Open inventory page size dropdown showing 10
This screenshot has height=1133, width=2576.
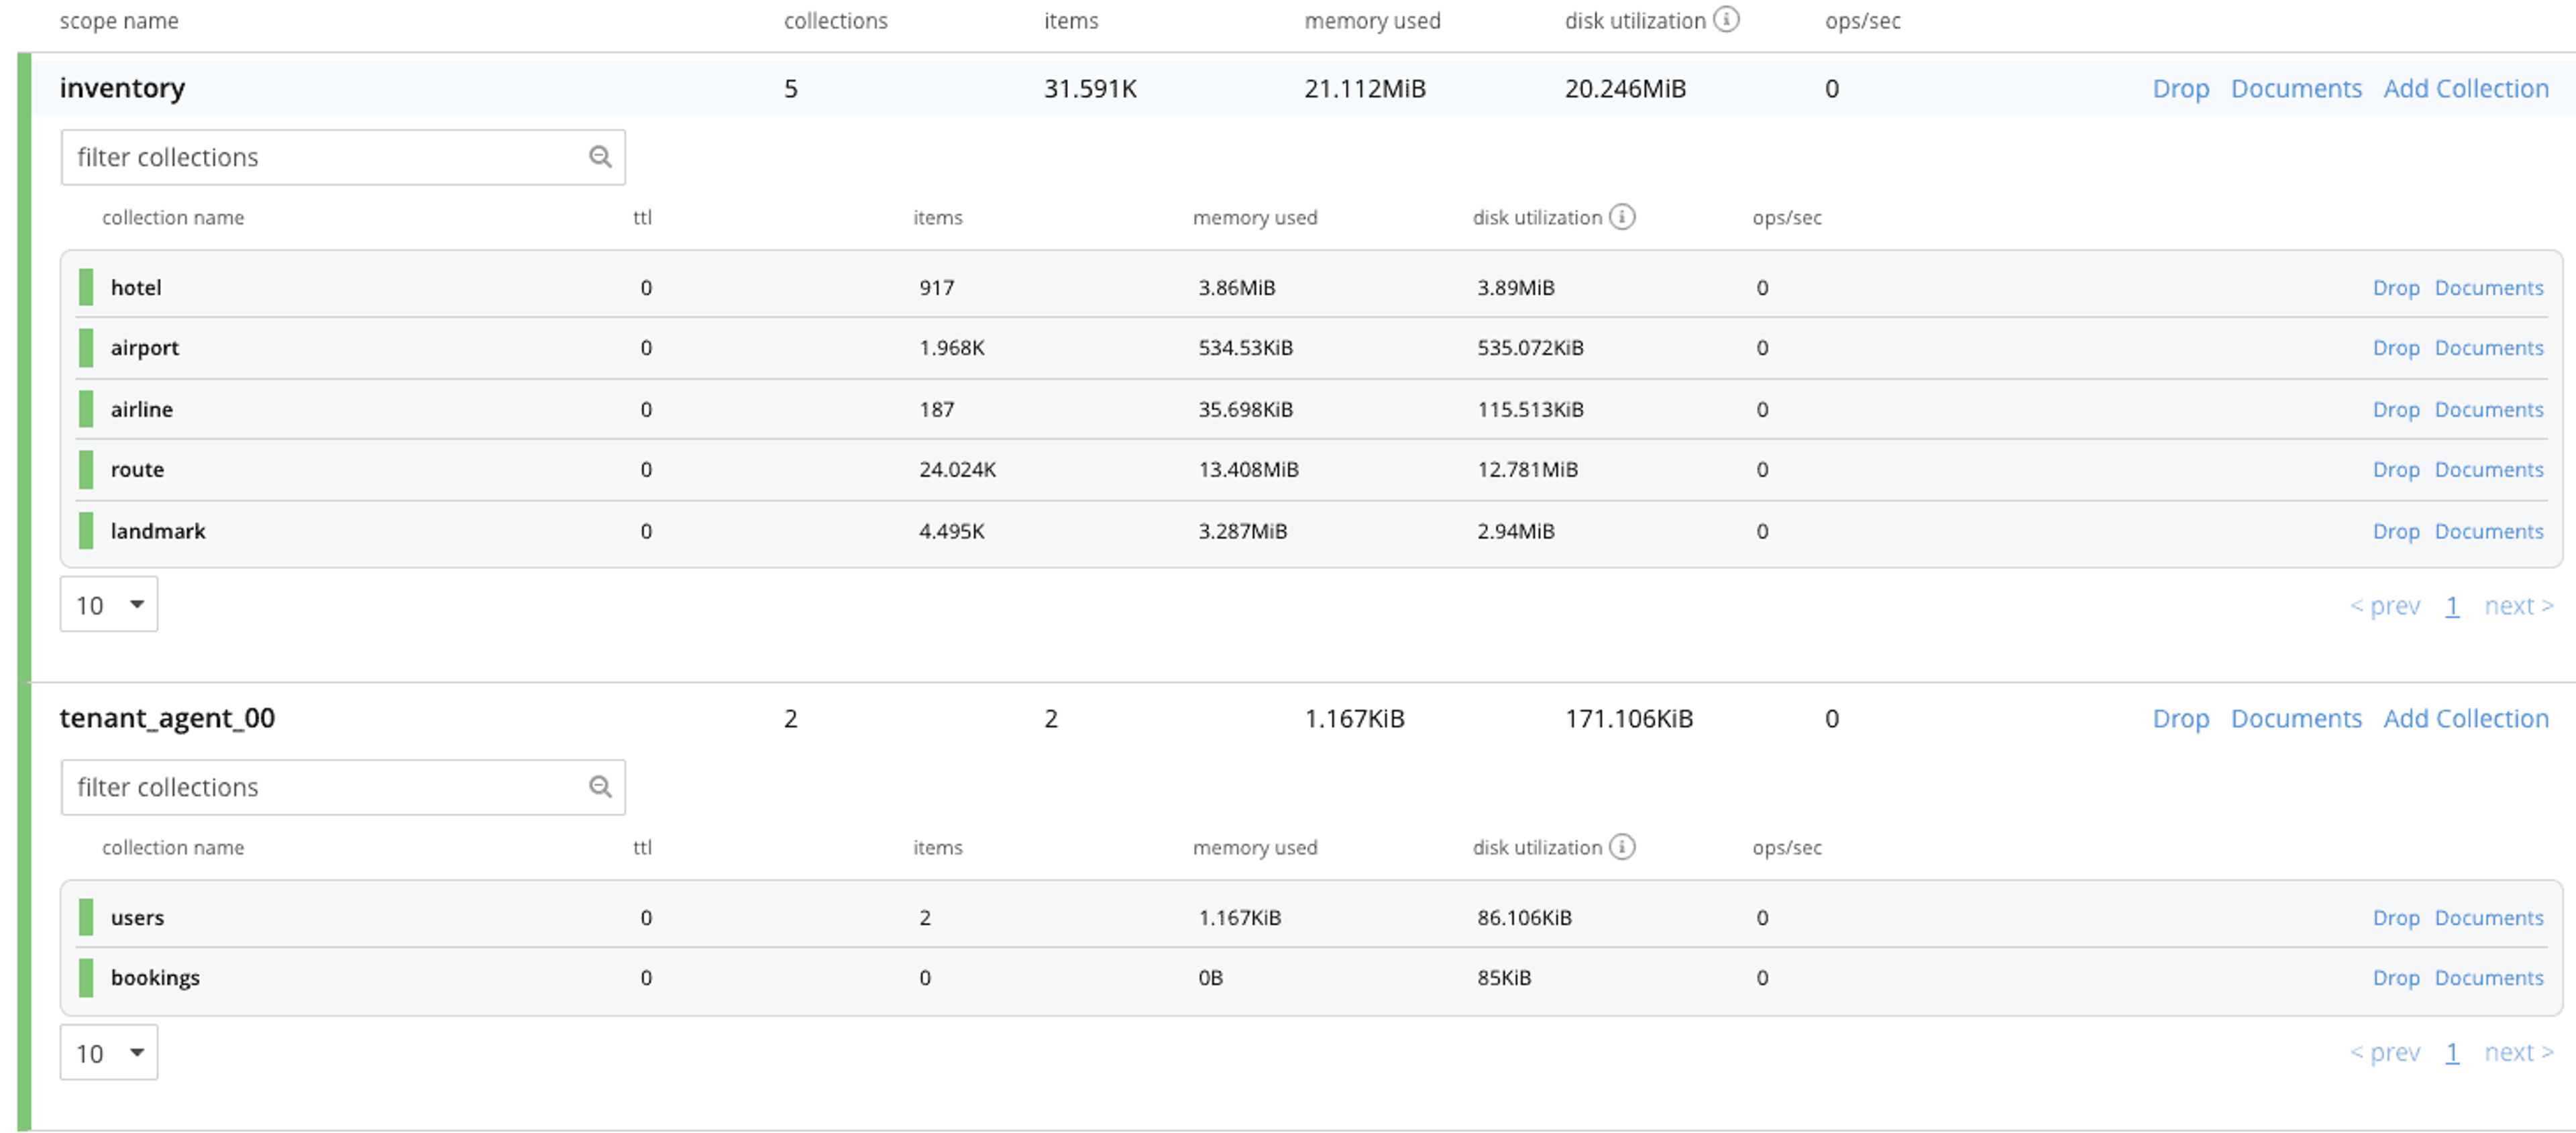pos(109,604)
